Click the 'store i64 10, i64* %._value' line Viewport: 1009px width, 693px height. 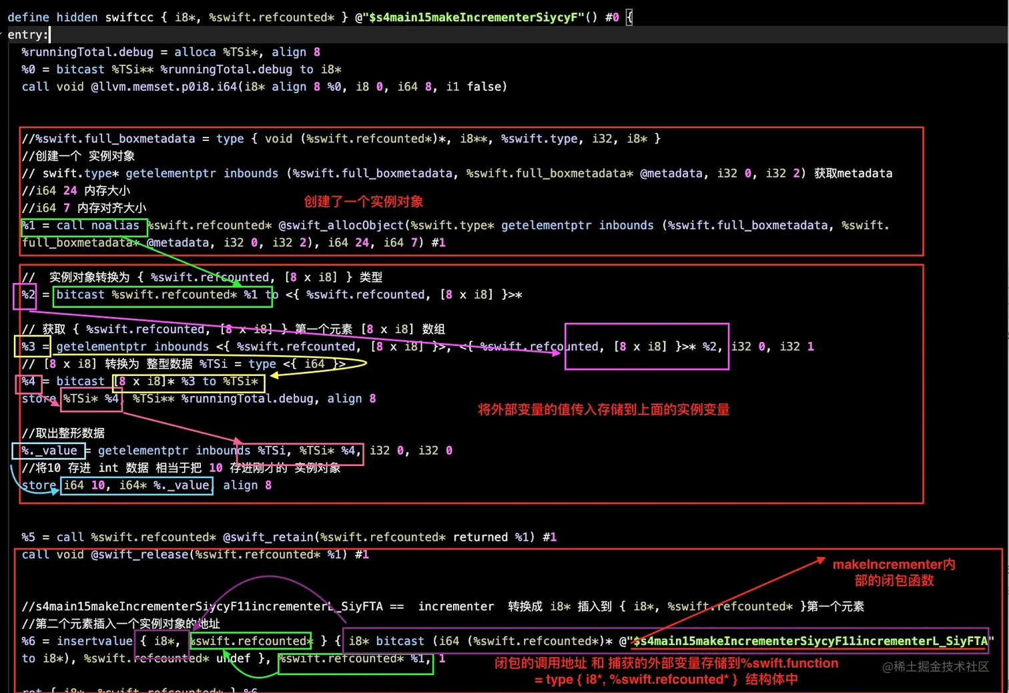[147, 485]
